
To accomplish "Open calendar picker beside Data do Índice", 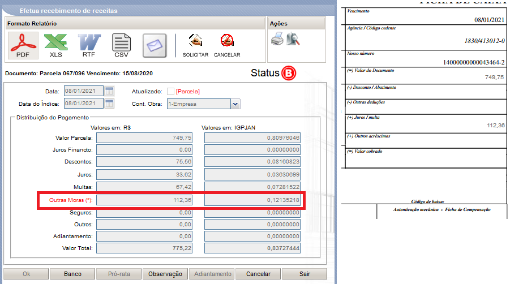I will [109, 104].
